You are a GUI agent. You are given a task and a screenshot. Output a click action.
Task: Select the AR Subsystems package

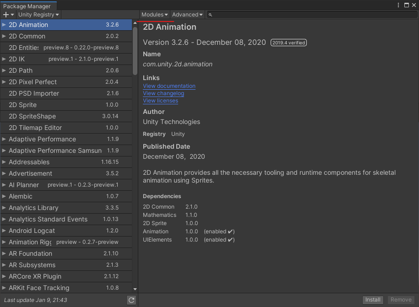pyautogui.click(x=66, y=265)
